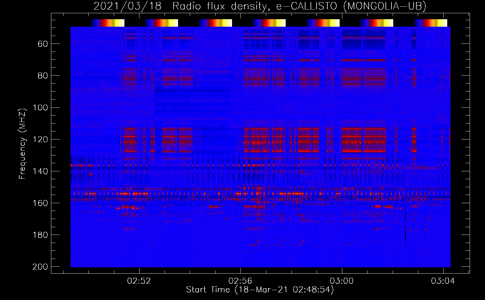Screen dimensions: 485x300
Task: Click the "Start Time (18-Mar-21 02:48:54)" x-axis label
Action: [x=260, y=290]
